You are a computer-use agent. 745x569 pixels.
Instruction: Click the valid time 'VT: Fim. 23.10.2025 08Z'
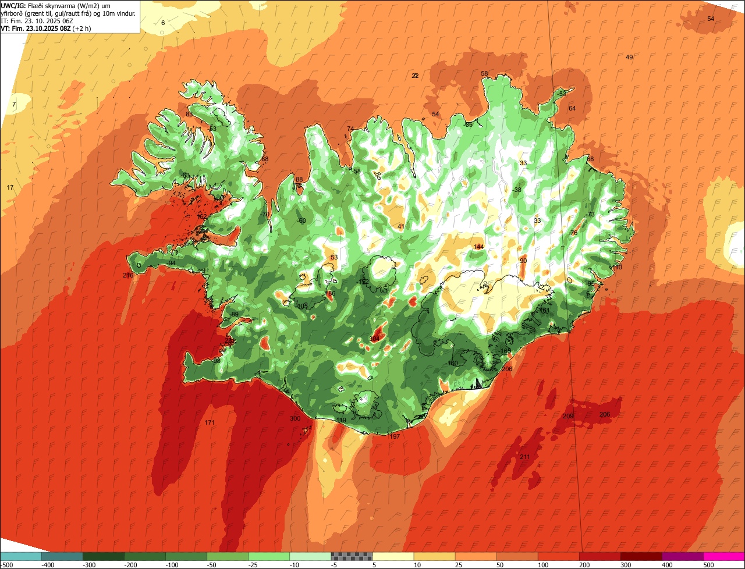(x=36, y=28)
